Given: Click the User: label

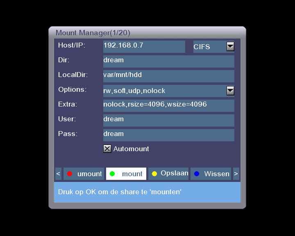Looking at the screenshot, I should pyautogui.click(x=67, y=119).
